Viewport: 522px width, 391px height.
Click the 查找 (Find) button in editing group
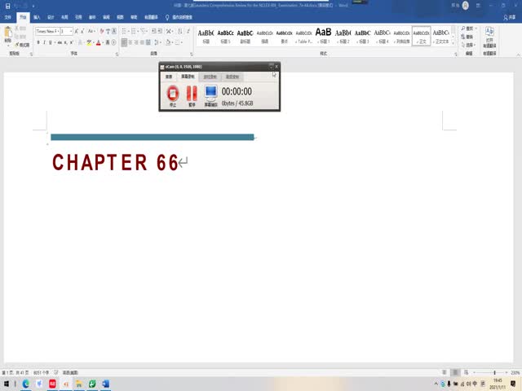(467, 28)
